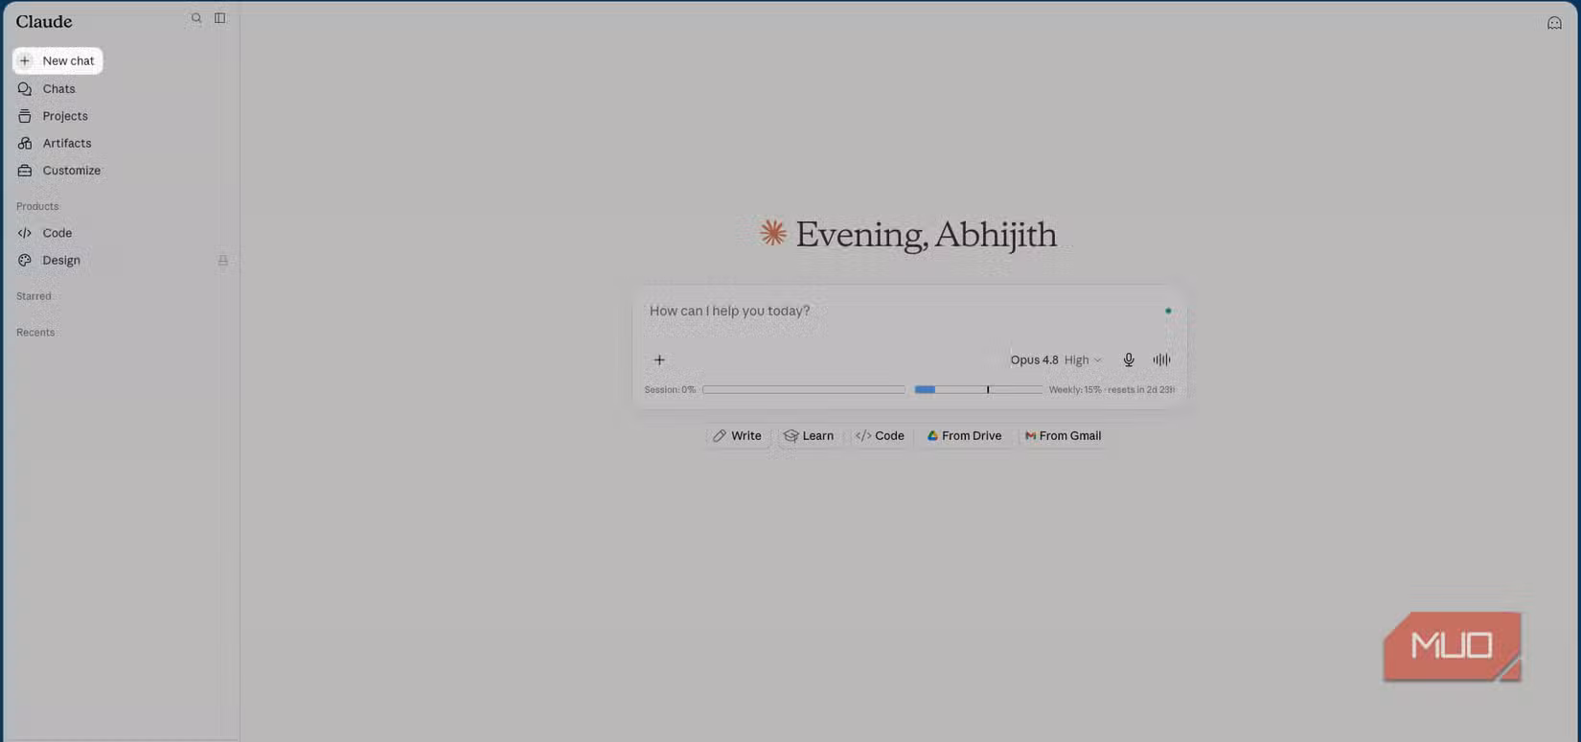Screen dimensions: 1581x742
Task: Collapse the sidebar with the panel icon
Action: (x=220, y=18)
